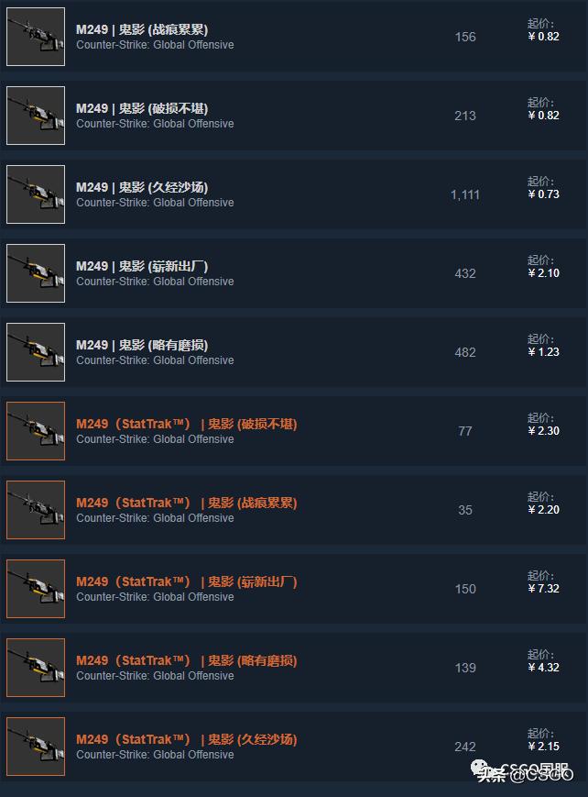Select the 1,111 quantity listing count
This screenshot has height=797, width=588.
coord(465,194)
